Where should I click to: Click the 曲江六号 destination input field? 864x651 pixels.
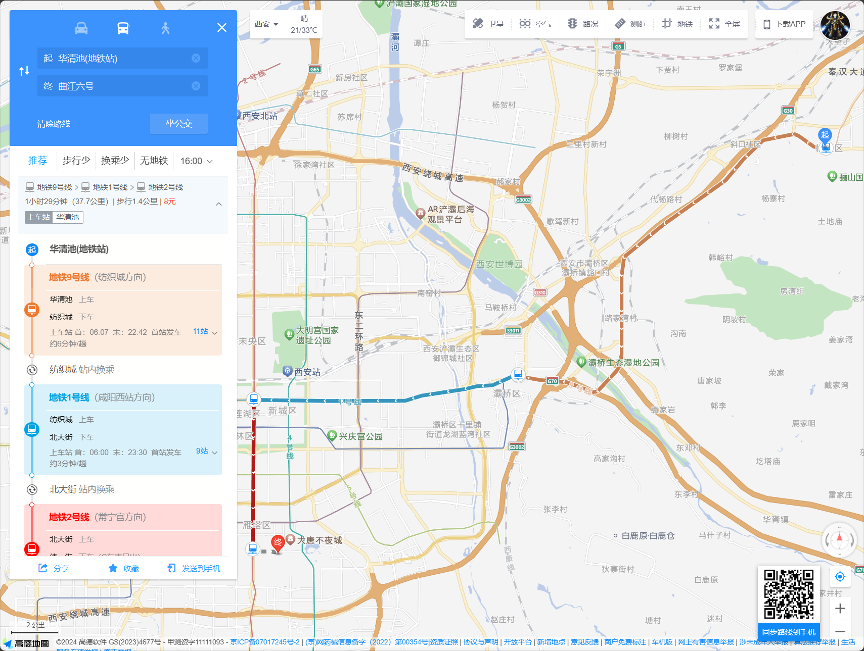116,86
